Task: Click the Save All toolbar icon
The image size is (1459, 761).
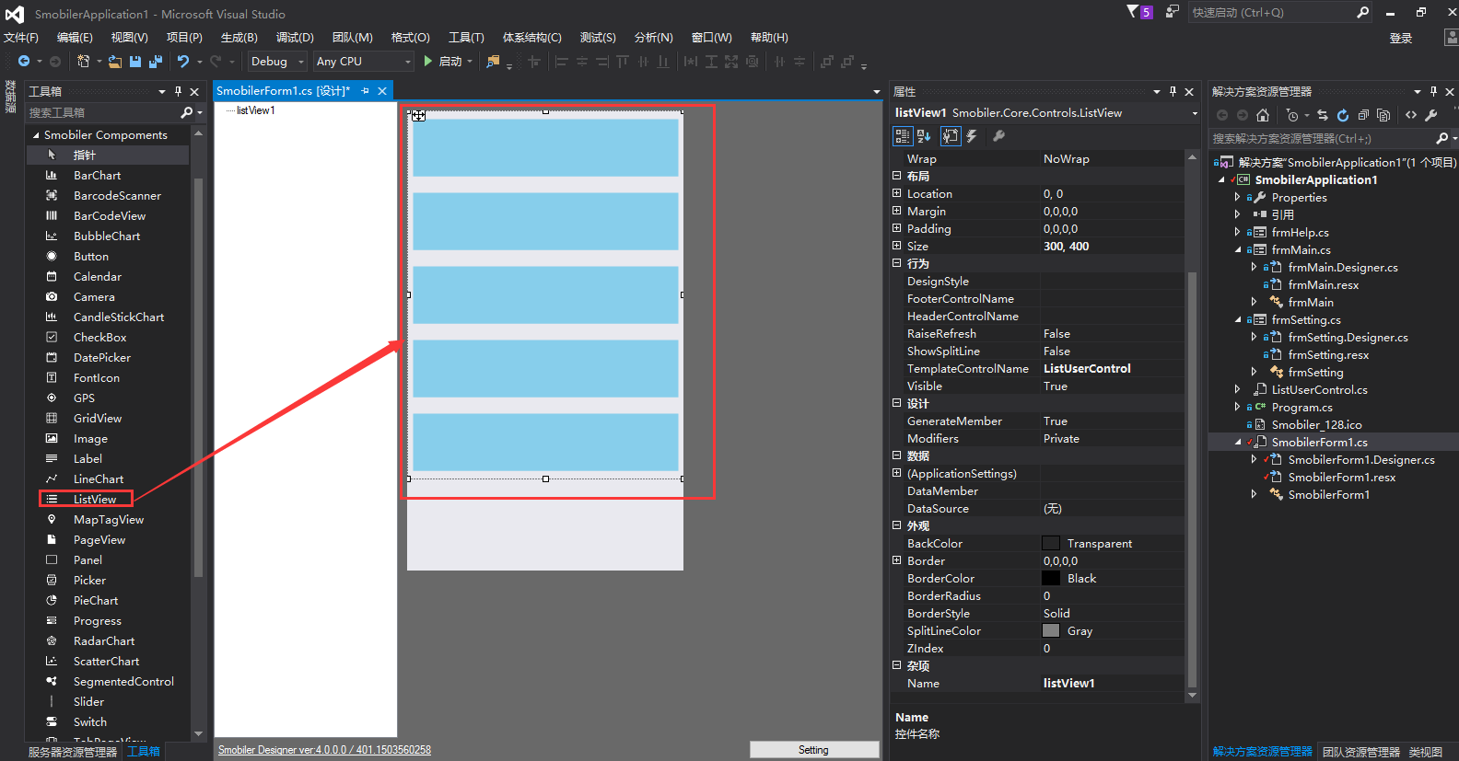Action: click(155, 62)
